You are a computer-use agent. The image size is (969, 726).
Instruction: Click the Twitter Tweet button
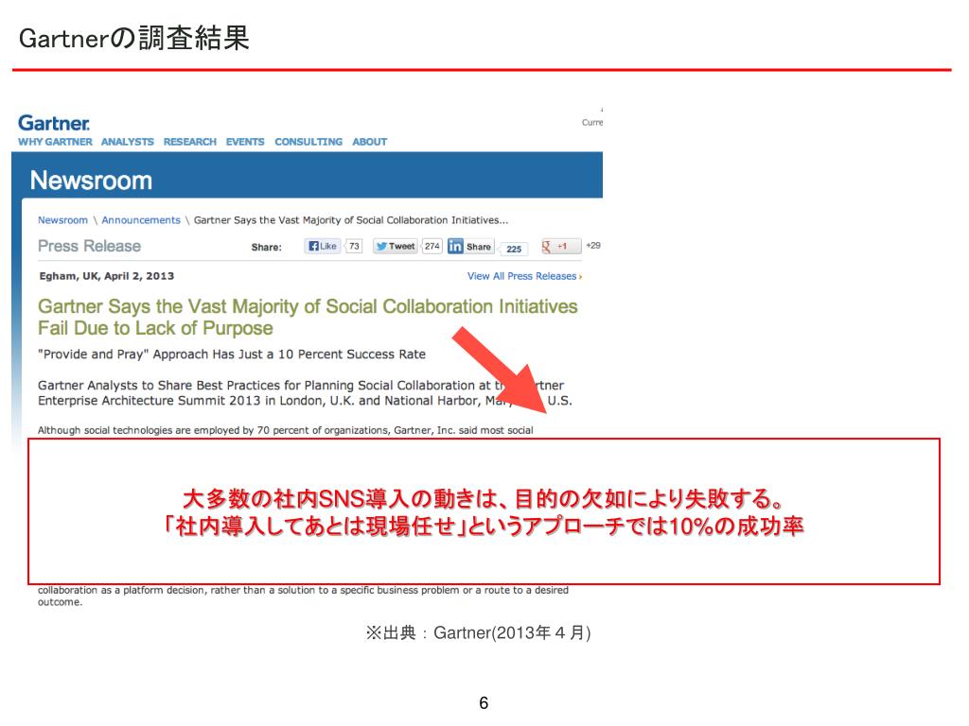pyautogui.click(x=395, y=246)
